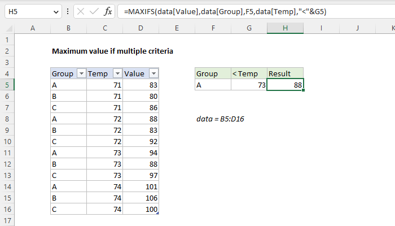395x226 pixels.
Task: Click the '< Temp' header cell
Action: pyautogui.click(x=249, y=73)
